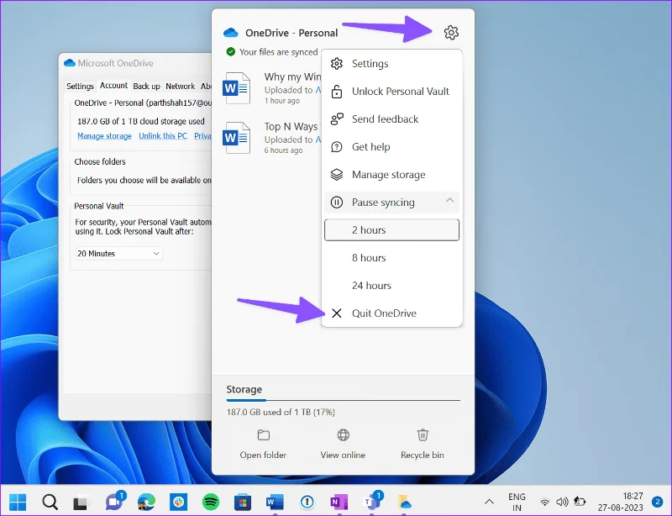Open Word from the taskbar

[x=275, y=502]
